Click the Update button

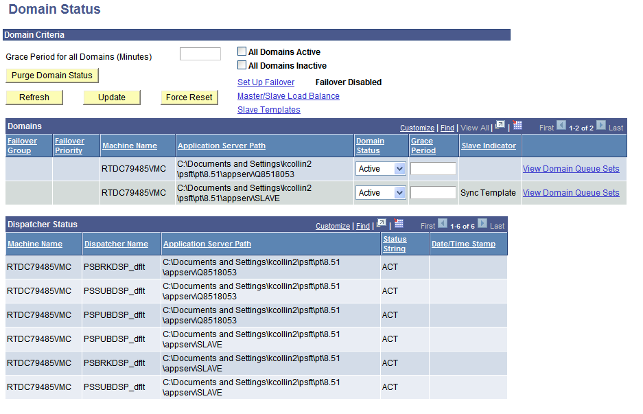pos(112,97)
